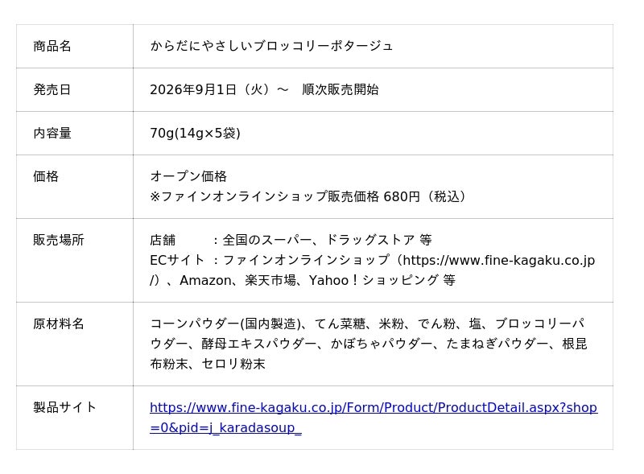This screenshot has height=474, width=644.
Task: Click the release date 2026年9月1日 text
Action: pos(193,89)
